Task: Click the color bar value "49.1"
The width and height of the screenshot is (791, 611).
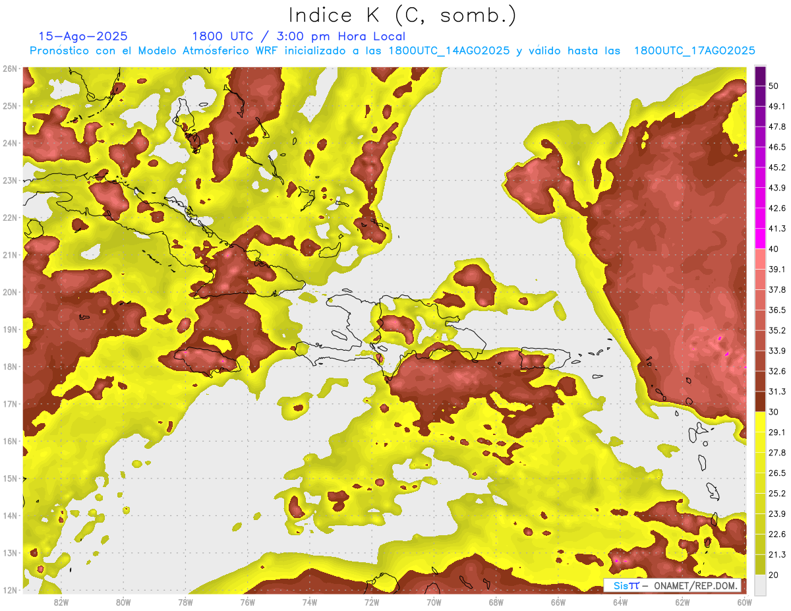Action: [776, 106]
